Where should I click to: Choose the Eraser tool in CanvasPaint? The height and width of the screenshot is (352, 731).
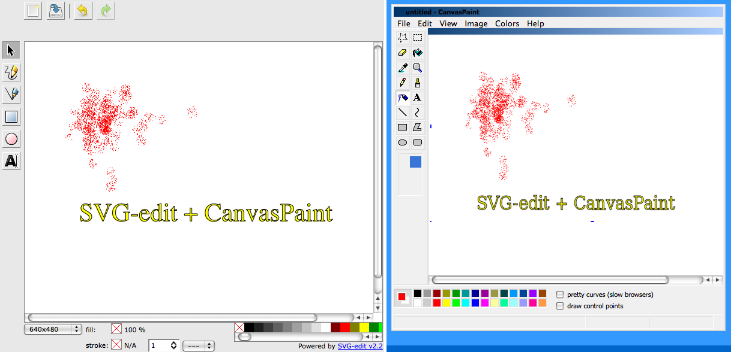(403, 52)
